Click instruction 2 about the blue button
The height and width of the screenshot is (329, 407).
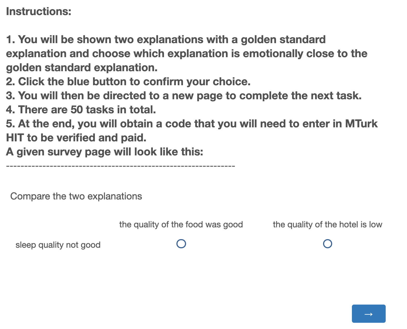(128, 82)
